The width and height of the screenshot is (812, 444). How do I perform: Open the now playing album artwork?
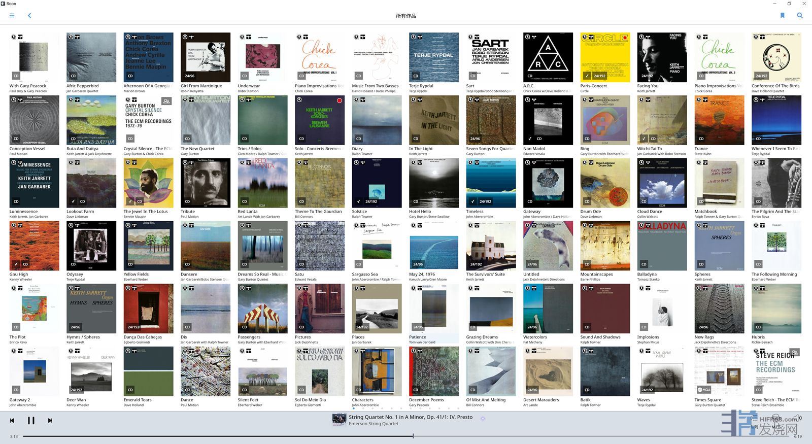point(339,420)
